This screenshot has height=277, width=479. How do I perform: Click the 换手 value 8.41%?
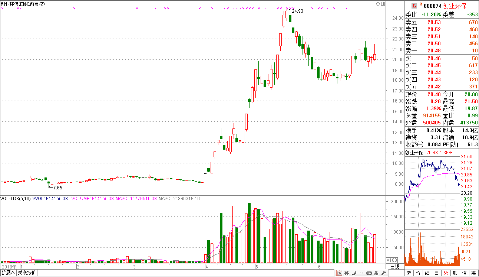[x=433, y=130]
